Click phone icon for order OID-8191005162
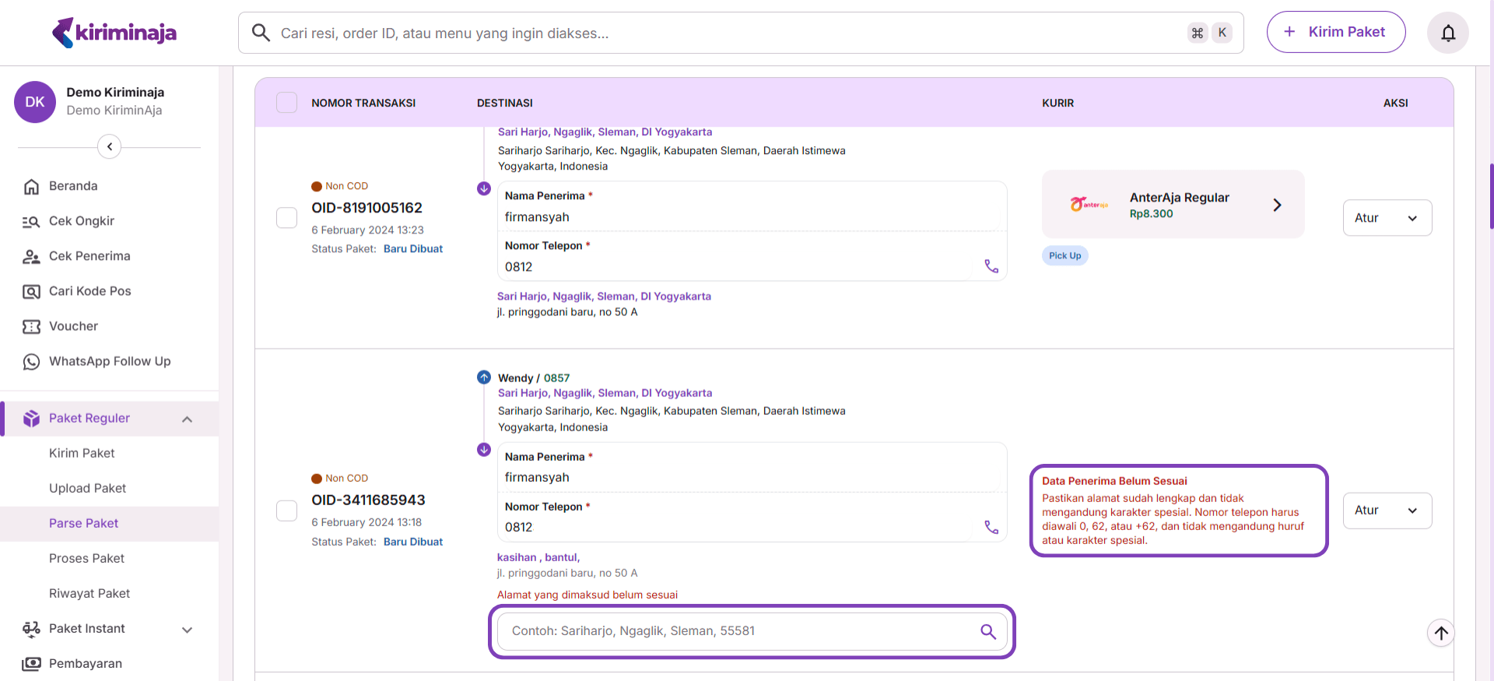Screen dimensions: 1494x681 coord(991,266)
